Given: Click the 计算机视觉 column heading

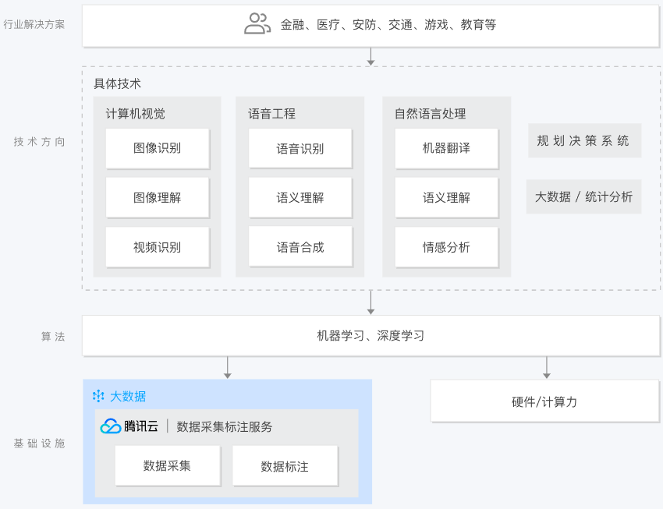Looking at the screenshot, I should click(x=135, y=114).
